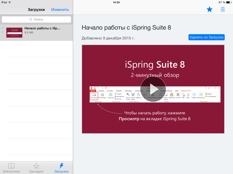Click the ФАЙЛ ribbon tab in the slide
Screen dimensions: 233x174
click(93, 91)
